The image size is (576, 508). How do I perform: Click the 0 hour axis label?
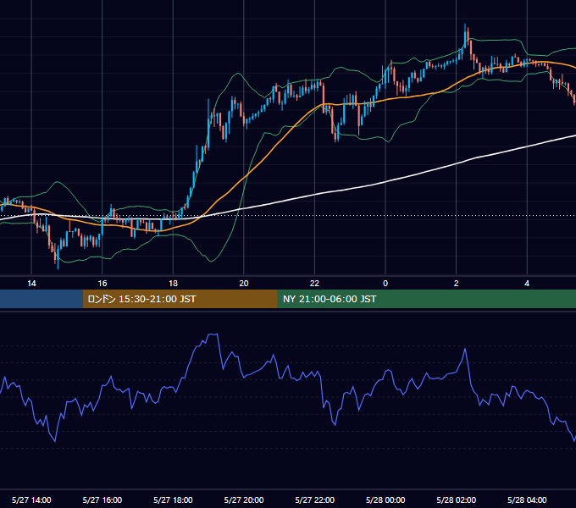pos(385,284)
